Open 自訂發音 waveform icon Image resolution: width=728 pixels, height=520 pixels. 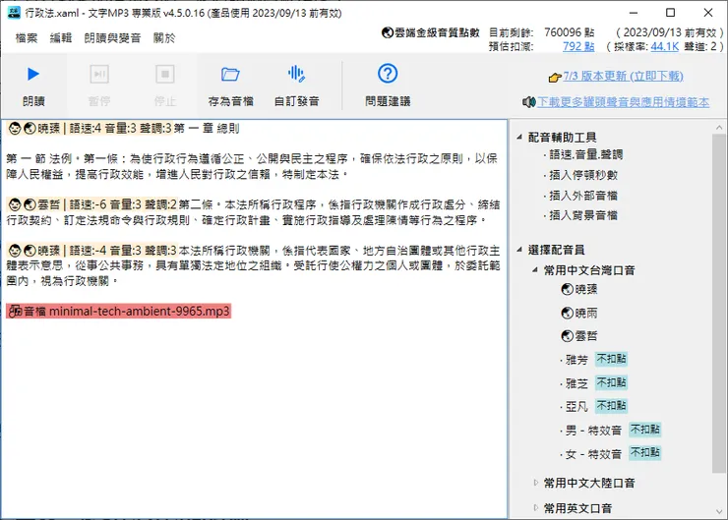[x=296, y=74]
